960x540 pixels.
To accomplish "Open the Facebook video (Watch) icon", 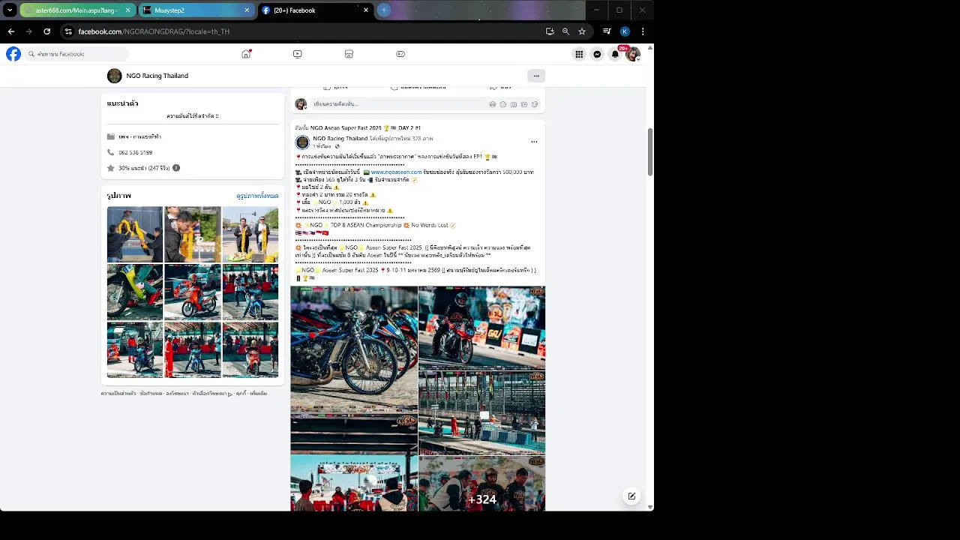I will click(298, 54).
